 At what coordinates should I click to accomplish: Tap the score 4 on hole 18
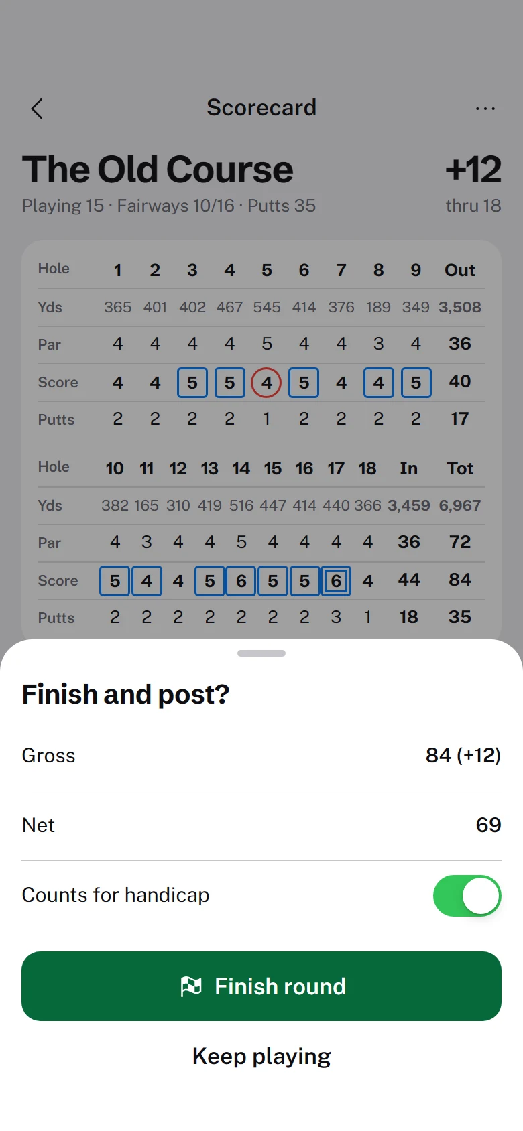coord(367,581)
